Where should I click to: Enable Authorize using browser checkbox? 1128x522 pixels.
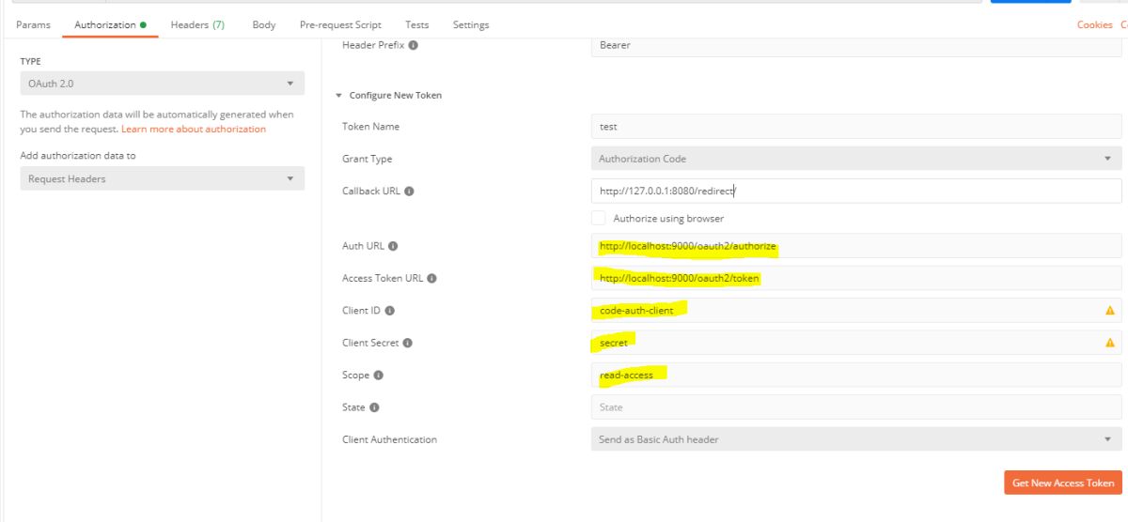[599, 218]
